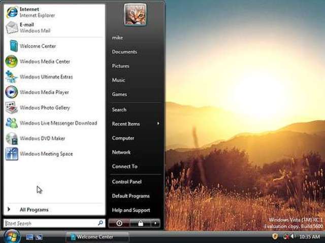Open the security shield tray icon

point(275,236)
